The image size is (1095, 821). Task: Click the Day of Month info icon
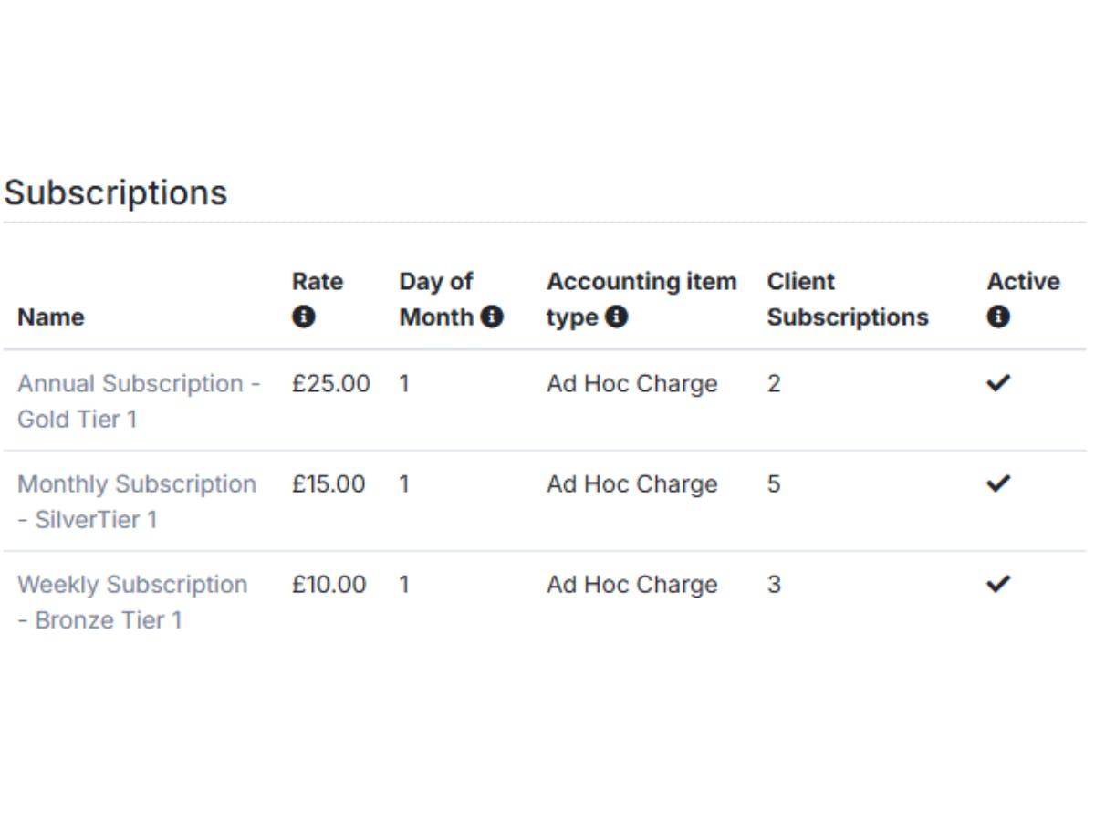(x=492, y=317)
